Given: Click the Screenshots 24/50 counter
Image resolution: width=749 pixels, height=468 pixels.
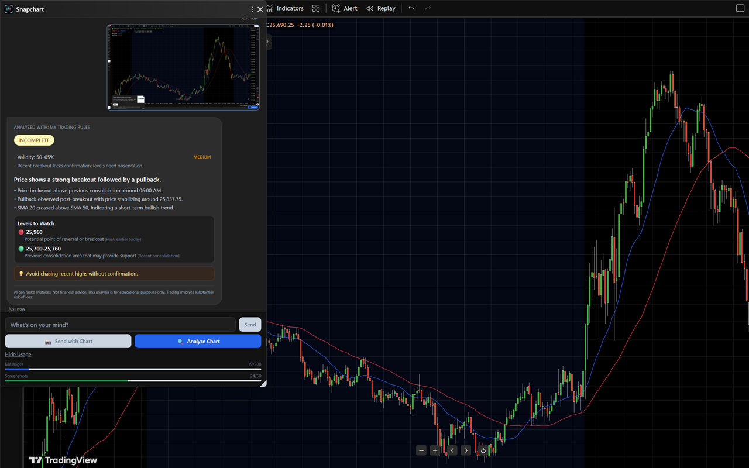Looking at the screenshot, I should pos(256,376).
